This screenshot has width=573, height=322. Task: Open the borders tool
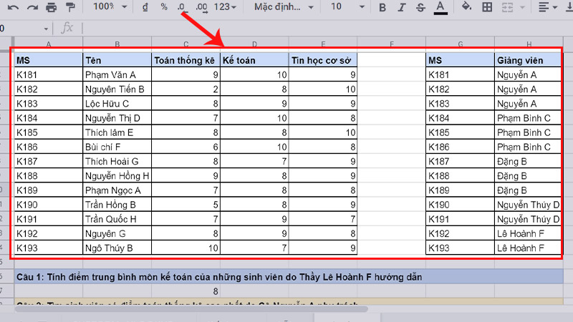[x=487, y=7]
